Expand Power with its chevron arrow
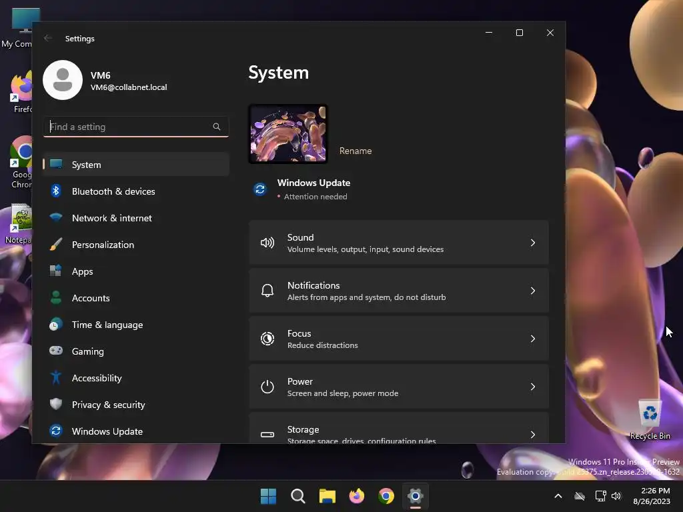This screenshot has height=512, width=683. click(533, 387)
